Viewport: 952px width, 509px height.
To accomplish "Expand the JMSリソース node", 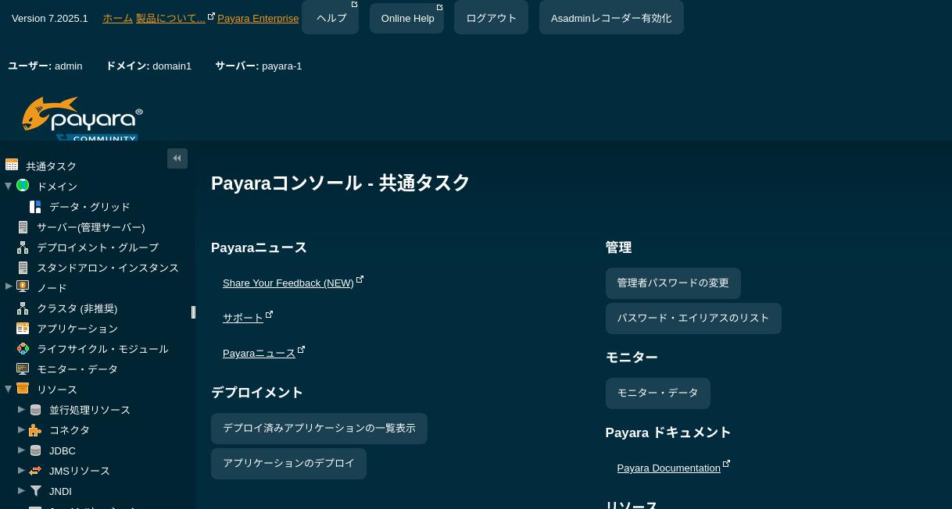I will tap(22, 470).
